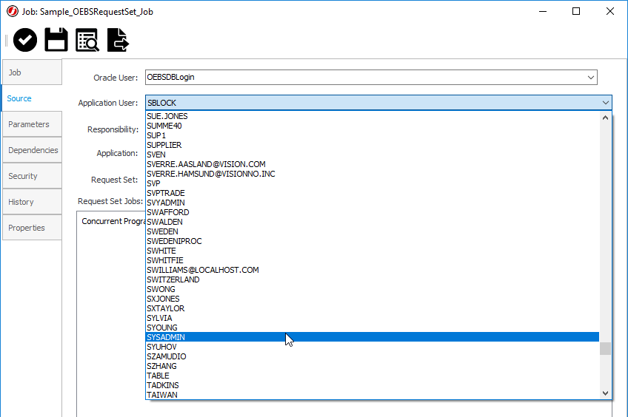Open the History tab
628x417 pixels.
pyautogui.click(x=32, y=202)
